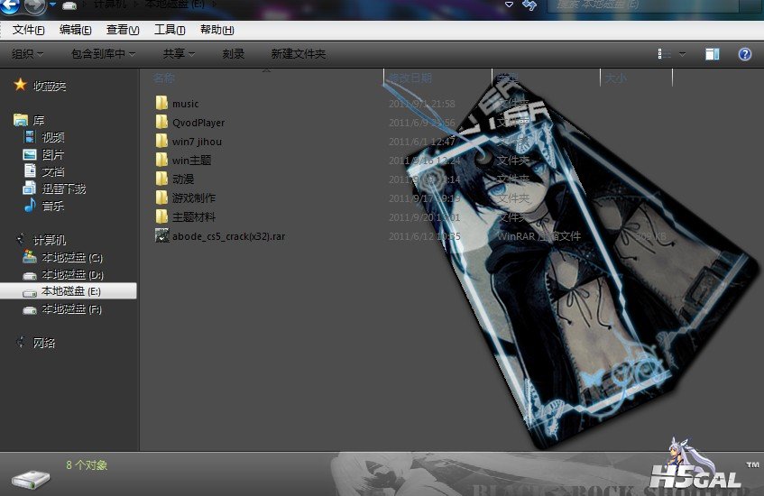Open the view options dropdown arrow
Screen dimensions: 764x496
pos(682,54)
